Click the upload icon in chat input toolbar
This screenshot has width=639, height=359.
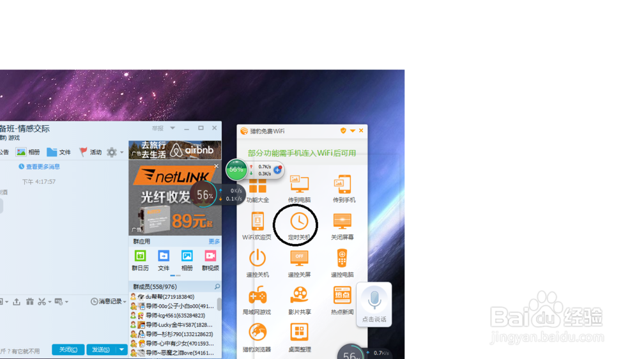click(x=17, y=302)
